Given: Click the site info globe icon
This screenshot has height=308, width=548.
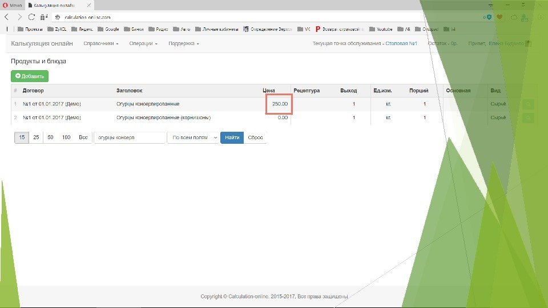Looking at the screenshot, I should point(58,17).
